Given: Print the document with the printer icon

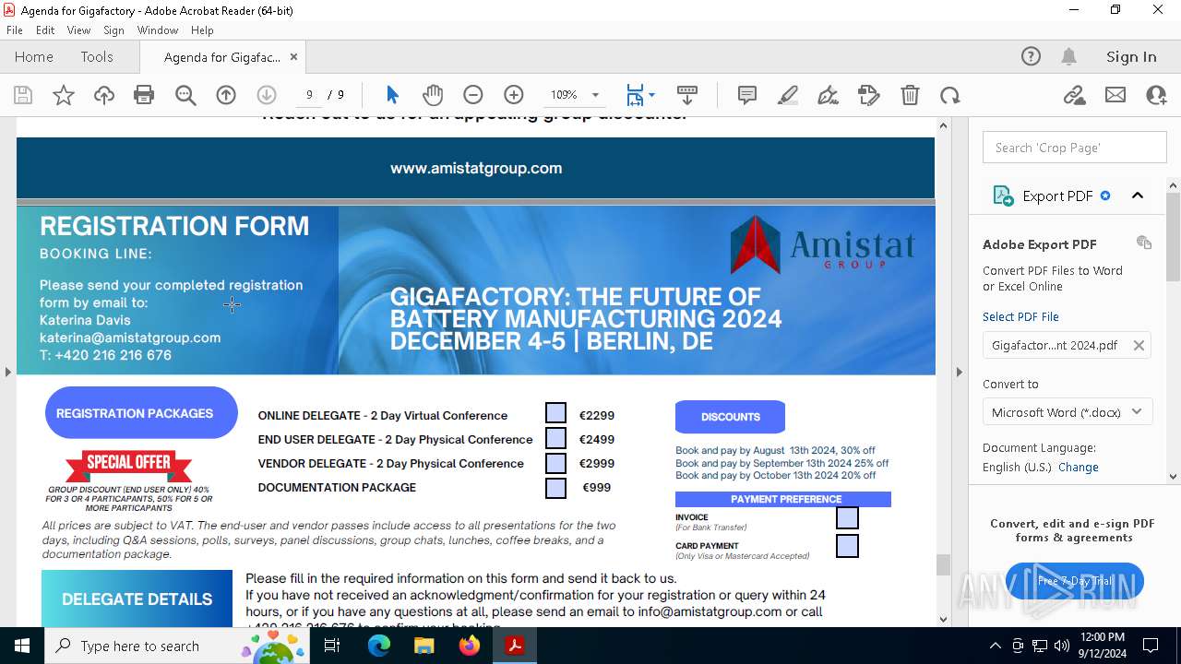Looking at the screenshot, I should click(x=144, y=95).
